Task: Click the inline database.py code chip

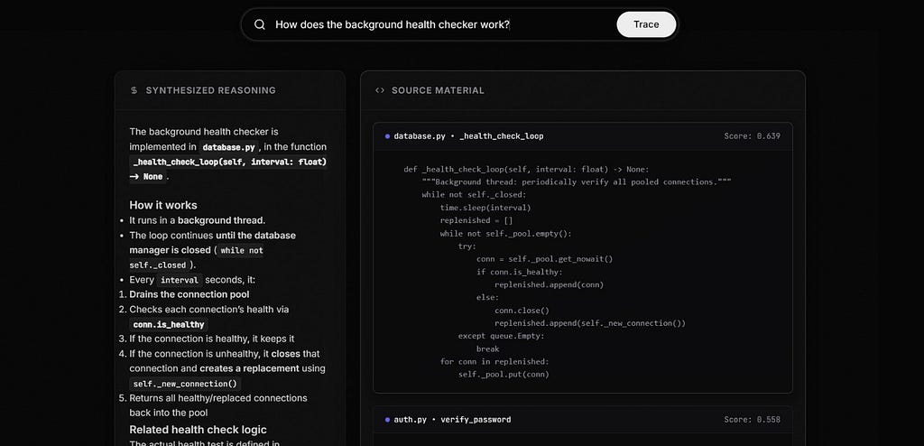Action: tap(228, 147)
